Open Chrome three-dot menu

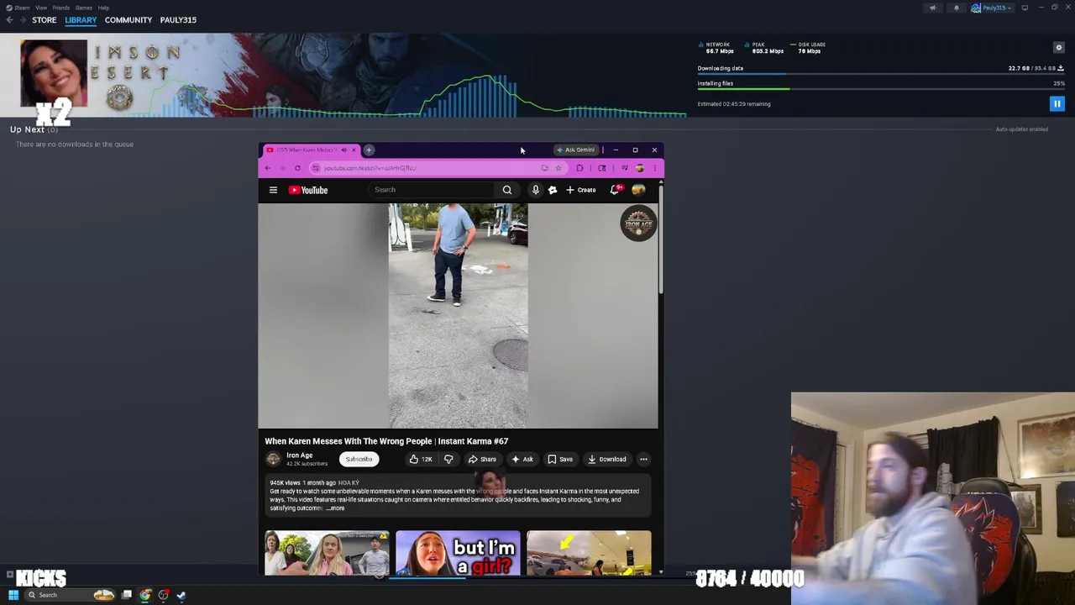(655, 168)
